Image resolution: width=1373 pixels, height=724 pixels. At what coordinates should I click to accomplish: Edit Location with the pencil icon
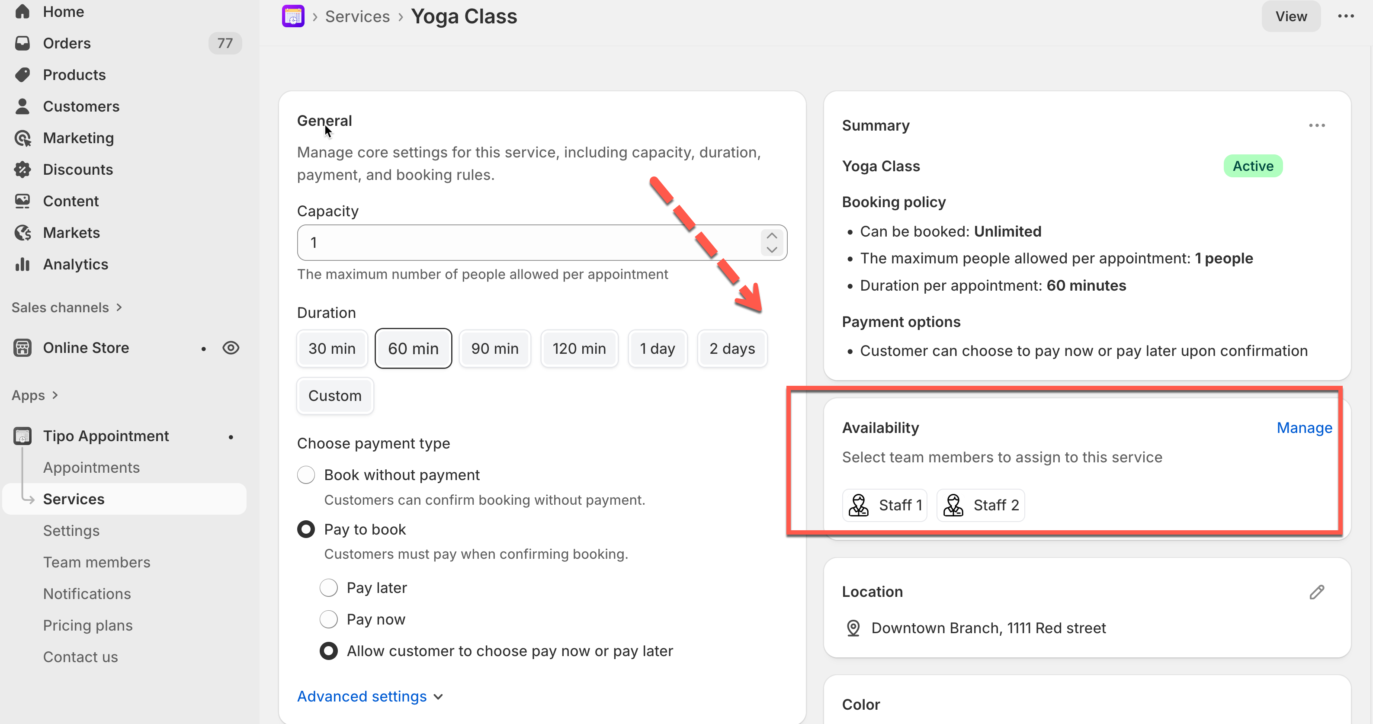(x=1316, y=592)
